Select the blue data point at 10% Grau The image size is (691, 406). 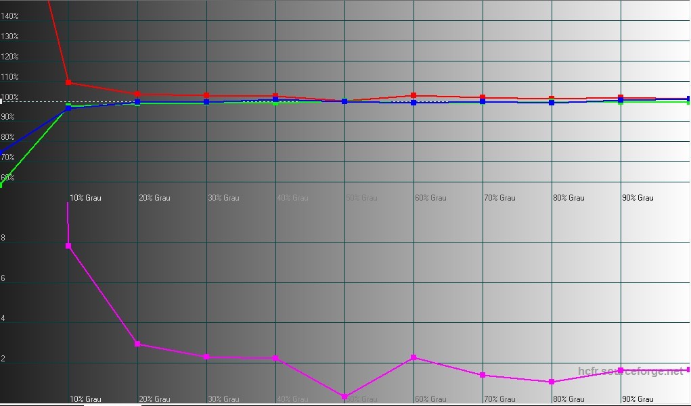click(x=68, y=108)
